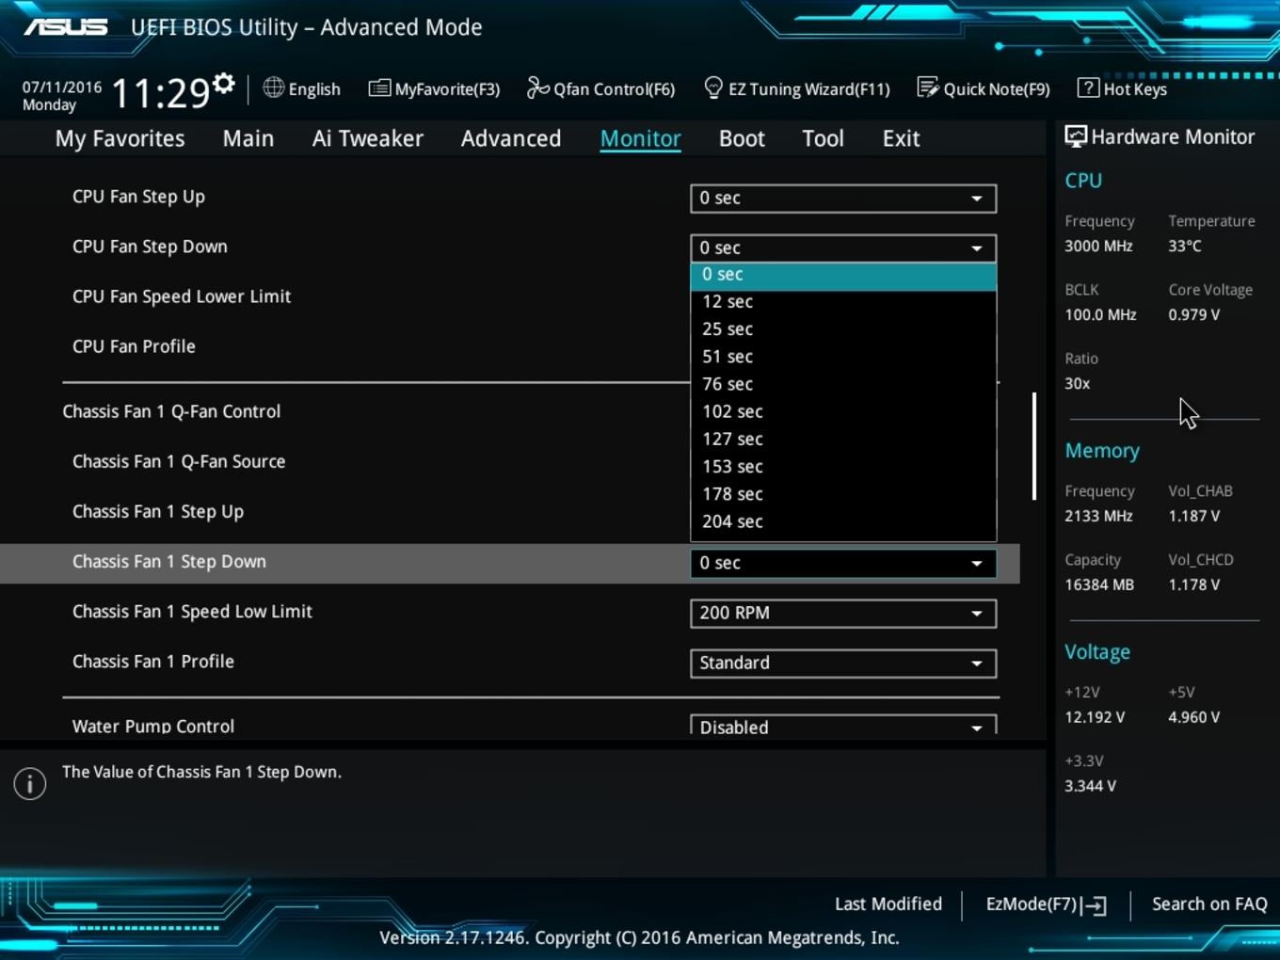The width and height of the screenshot is (1280, 960).
Task: Choose 25 sec option
Action: [x=843, y=329]
